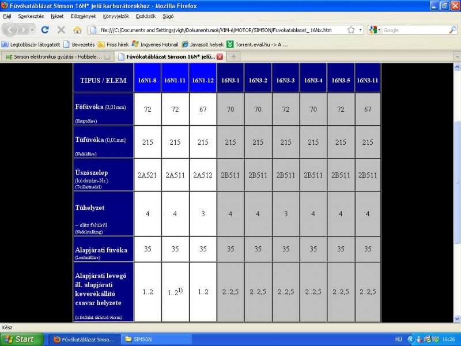Open the search engine selector dropdown
The height and width of the screenshot is (346, 461).
375,30
